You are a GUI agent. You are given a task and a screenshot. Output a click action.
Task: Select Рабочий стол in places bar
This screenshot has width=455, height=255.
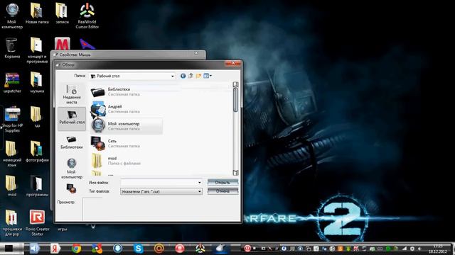pos(72,118)
